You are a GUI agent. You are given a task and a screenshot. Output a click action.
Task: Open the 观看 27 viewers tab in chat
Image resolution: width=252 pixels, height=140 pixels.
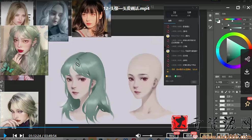point(181,21)
